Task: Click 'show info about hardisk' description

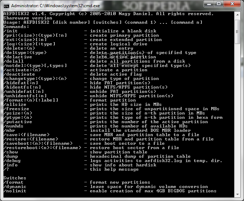Action: pyautogui.click(x=123, y=165)
